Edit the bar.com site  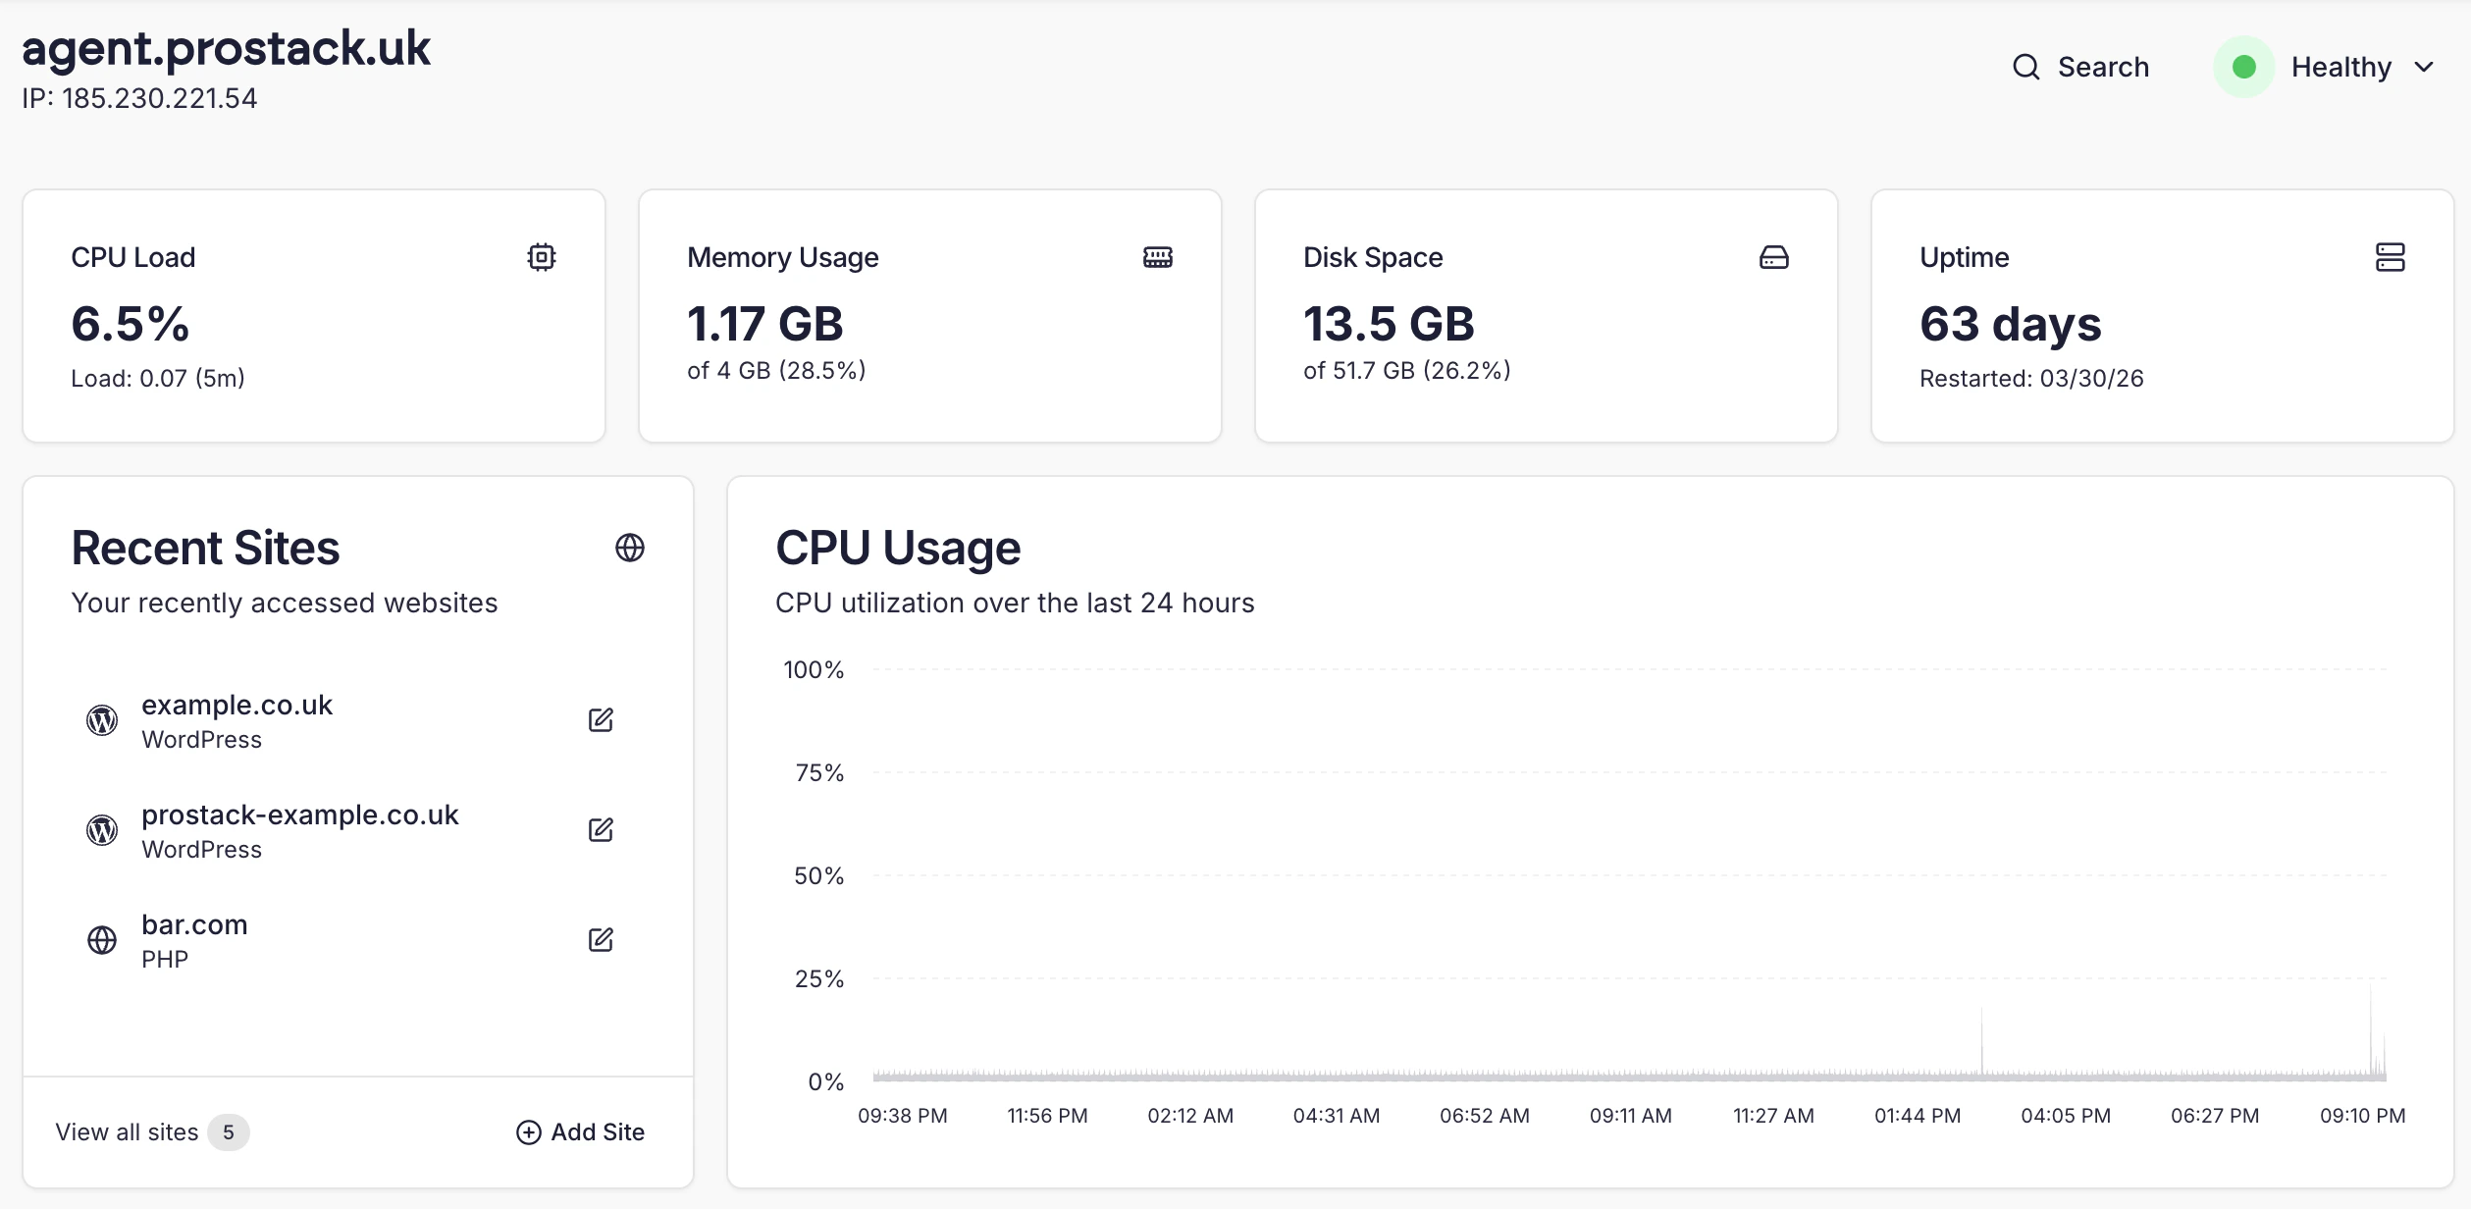[601, 940]
